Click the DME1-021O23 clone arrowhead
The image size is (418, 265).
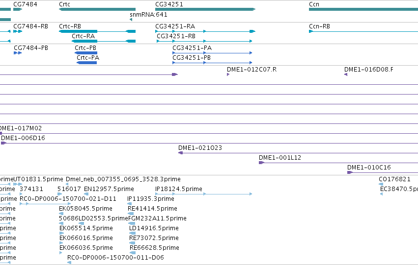(180, 153)
